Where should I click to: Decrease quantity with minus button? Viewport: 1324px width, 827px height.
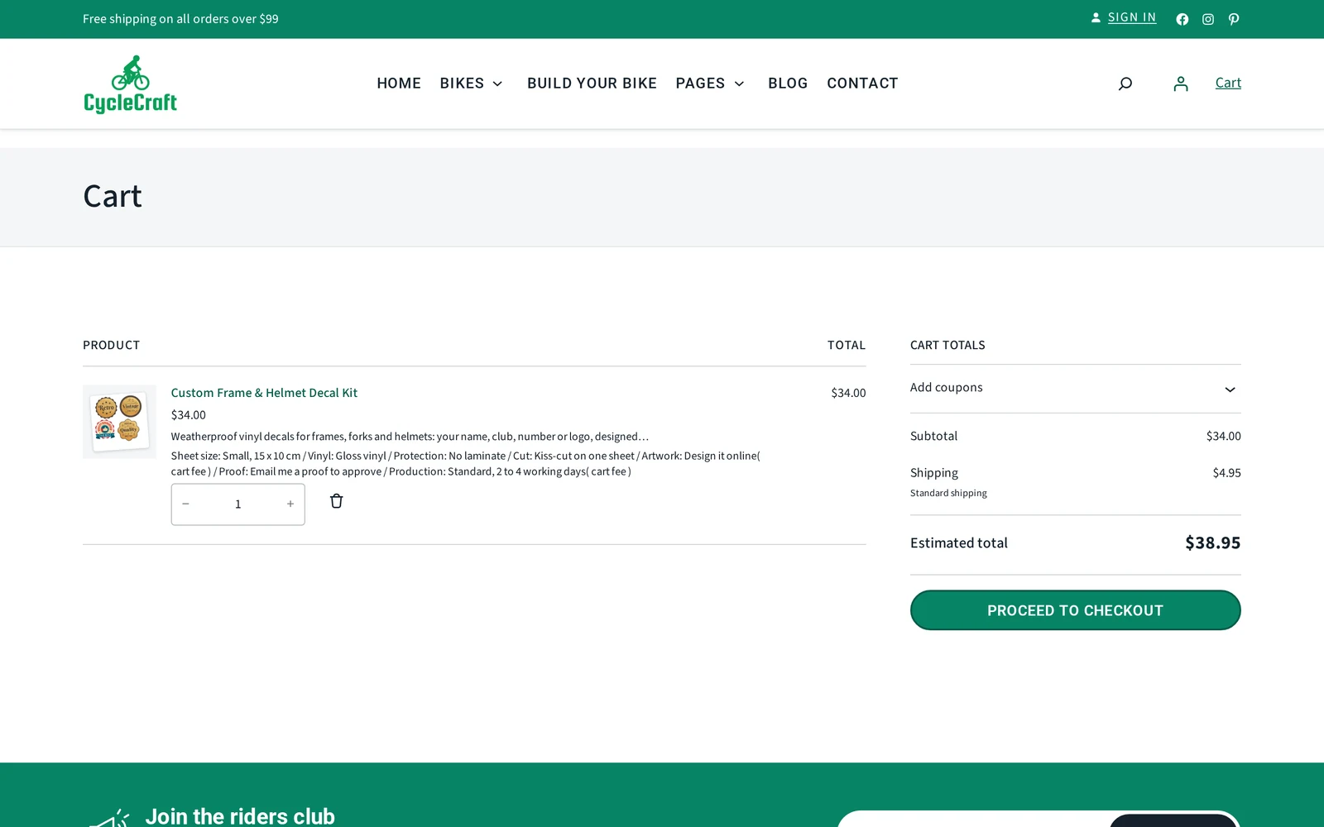185,504
